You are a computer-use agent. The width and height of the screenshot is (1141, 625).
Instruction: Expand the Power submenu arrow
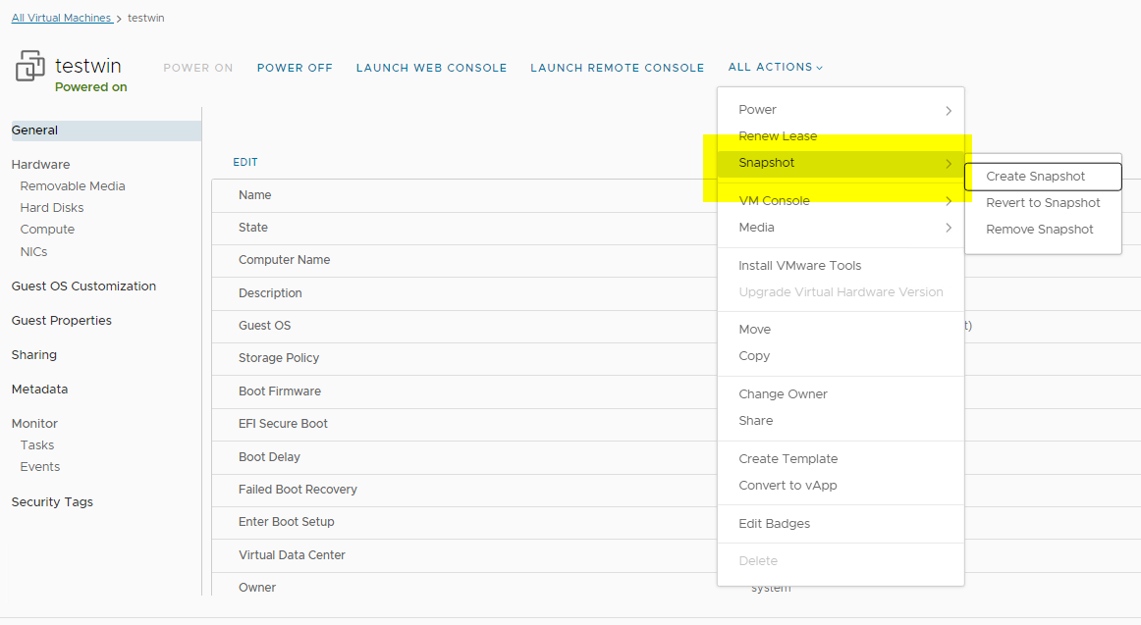pos(949,111)
